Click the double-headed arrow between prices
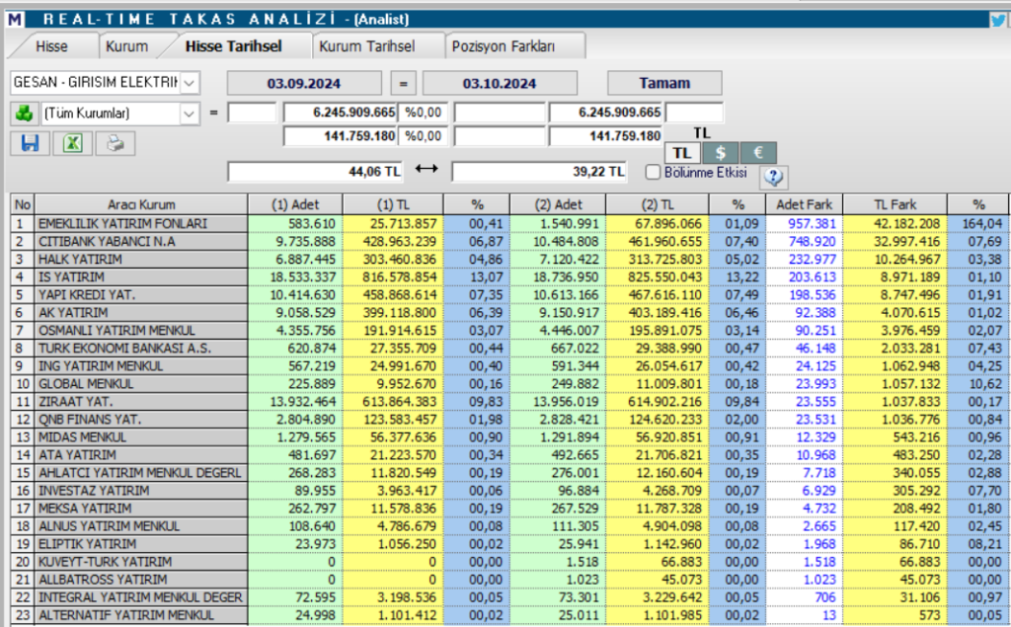This screenshot has width=1011, height=627. coord(427,171)
